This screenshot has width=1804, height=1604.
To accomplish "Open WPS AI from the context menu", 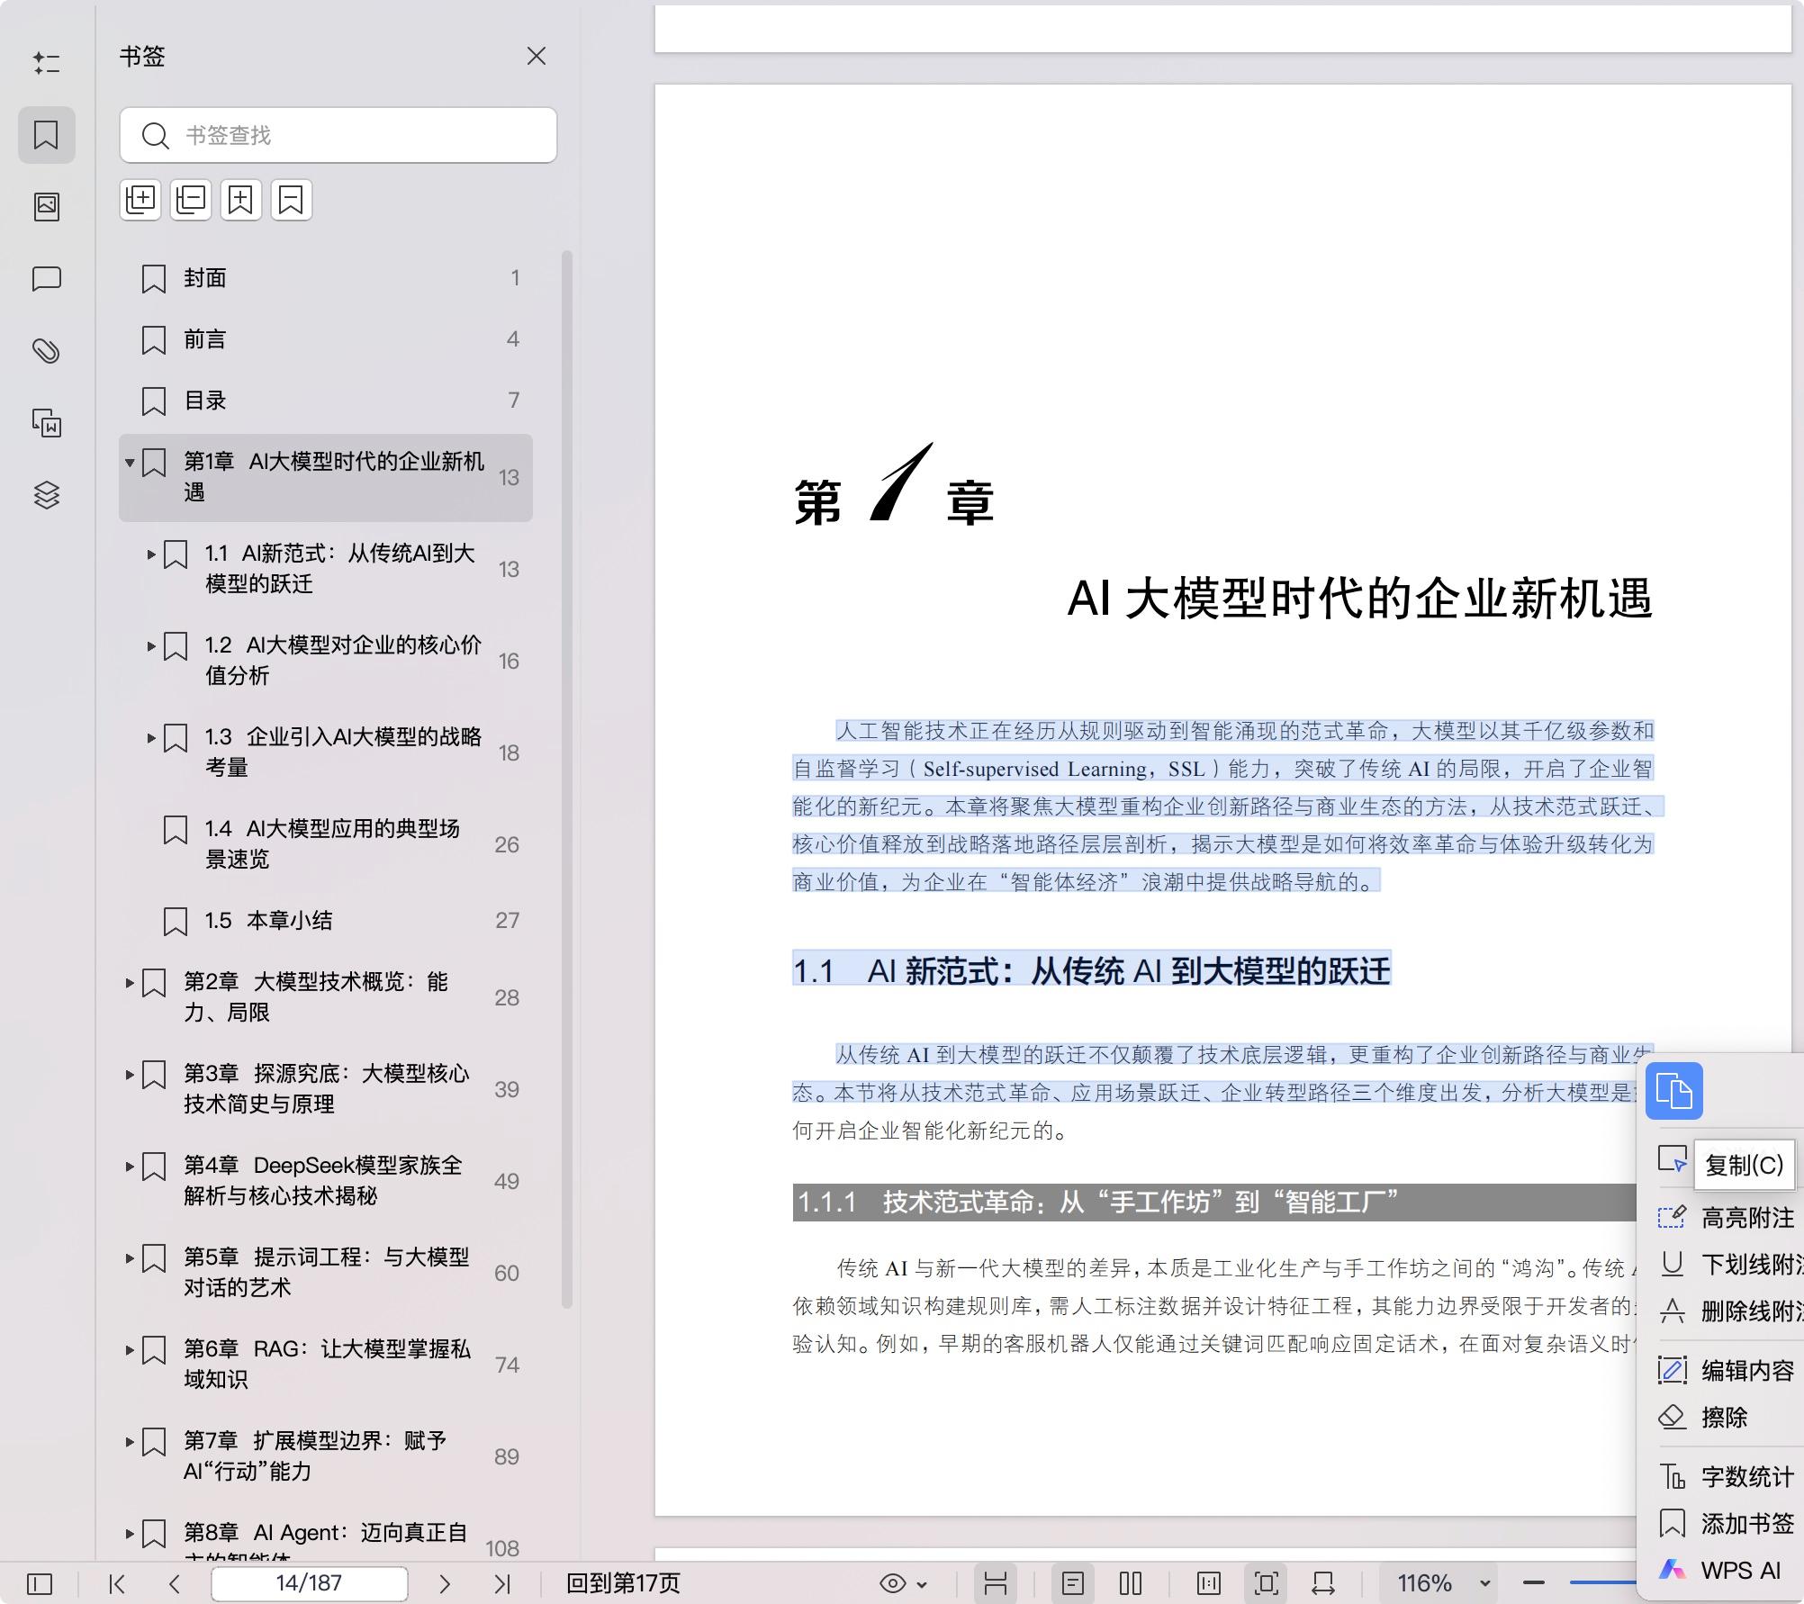I will 1737,1570.
